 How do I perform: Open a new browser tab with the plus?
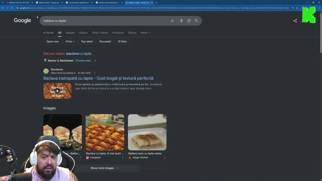pyautogui.click(x=156, y=3)
